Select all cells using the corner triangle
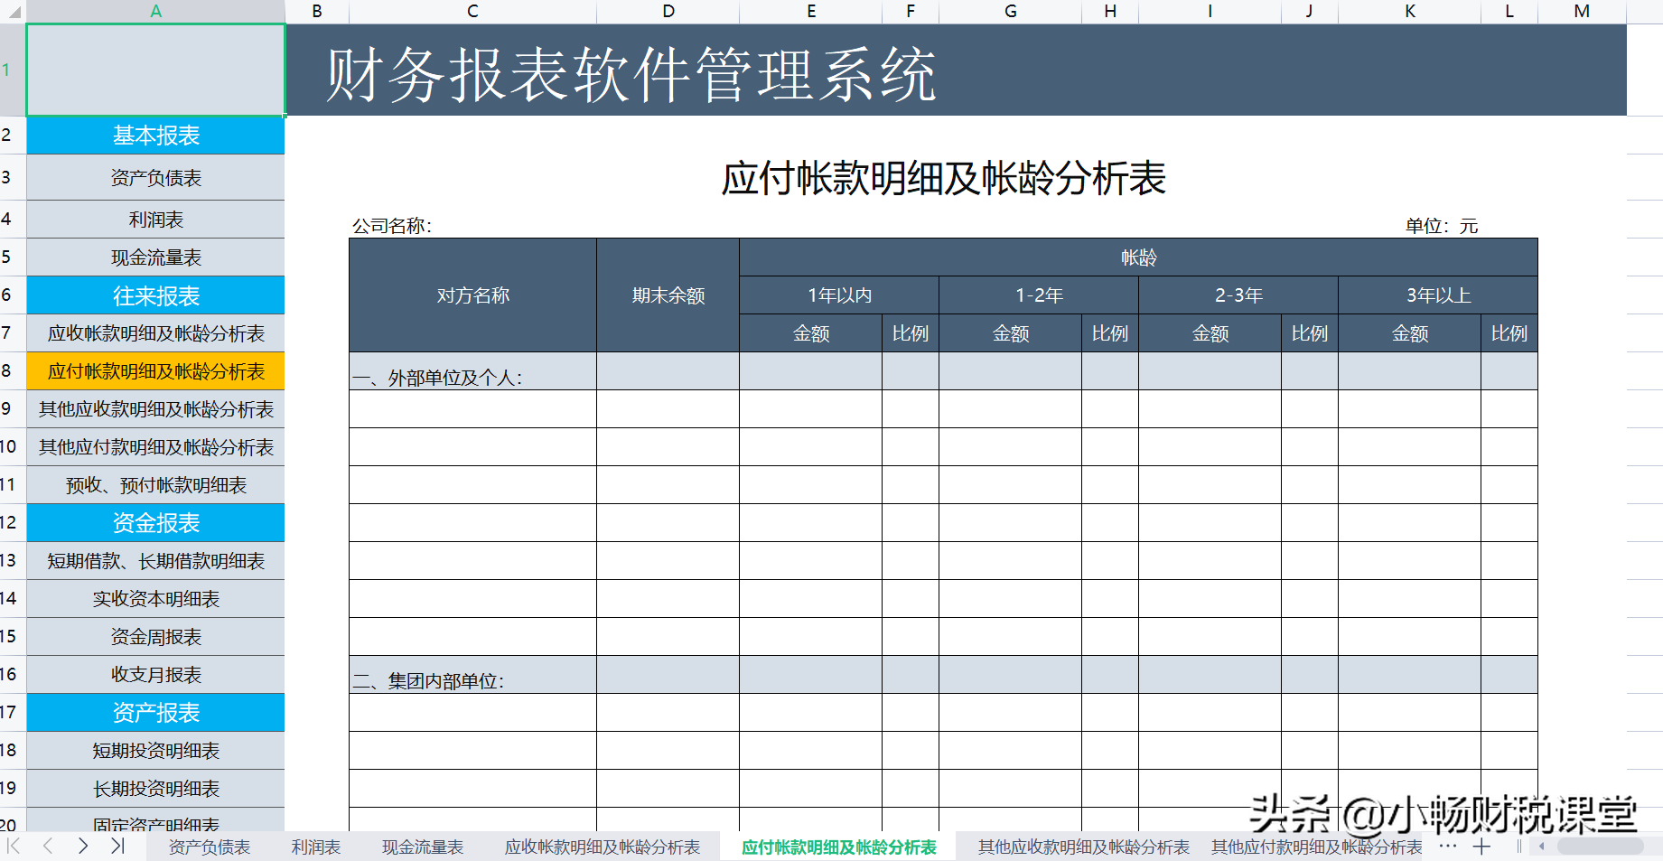1663x861 pixels. click(13, 11)
